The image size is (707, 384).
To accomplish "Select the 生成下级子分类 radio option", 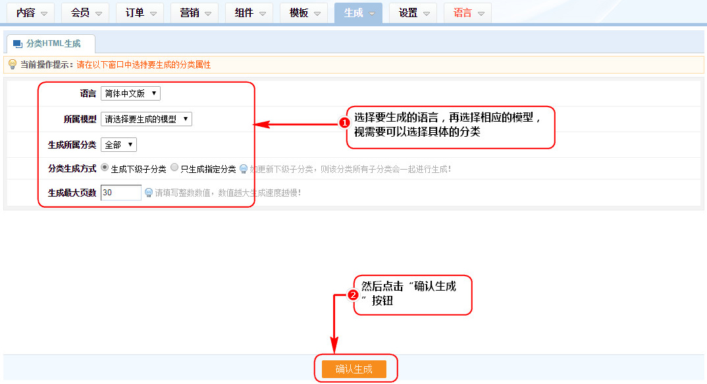I will pos(105,168).
